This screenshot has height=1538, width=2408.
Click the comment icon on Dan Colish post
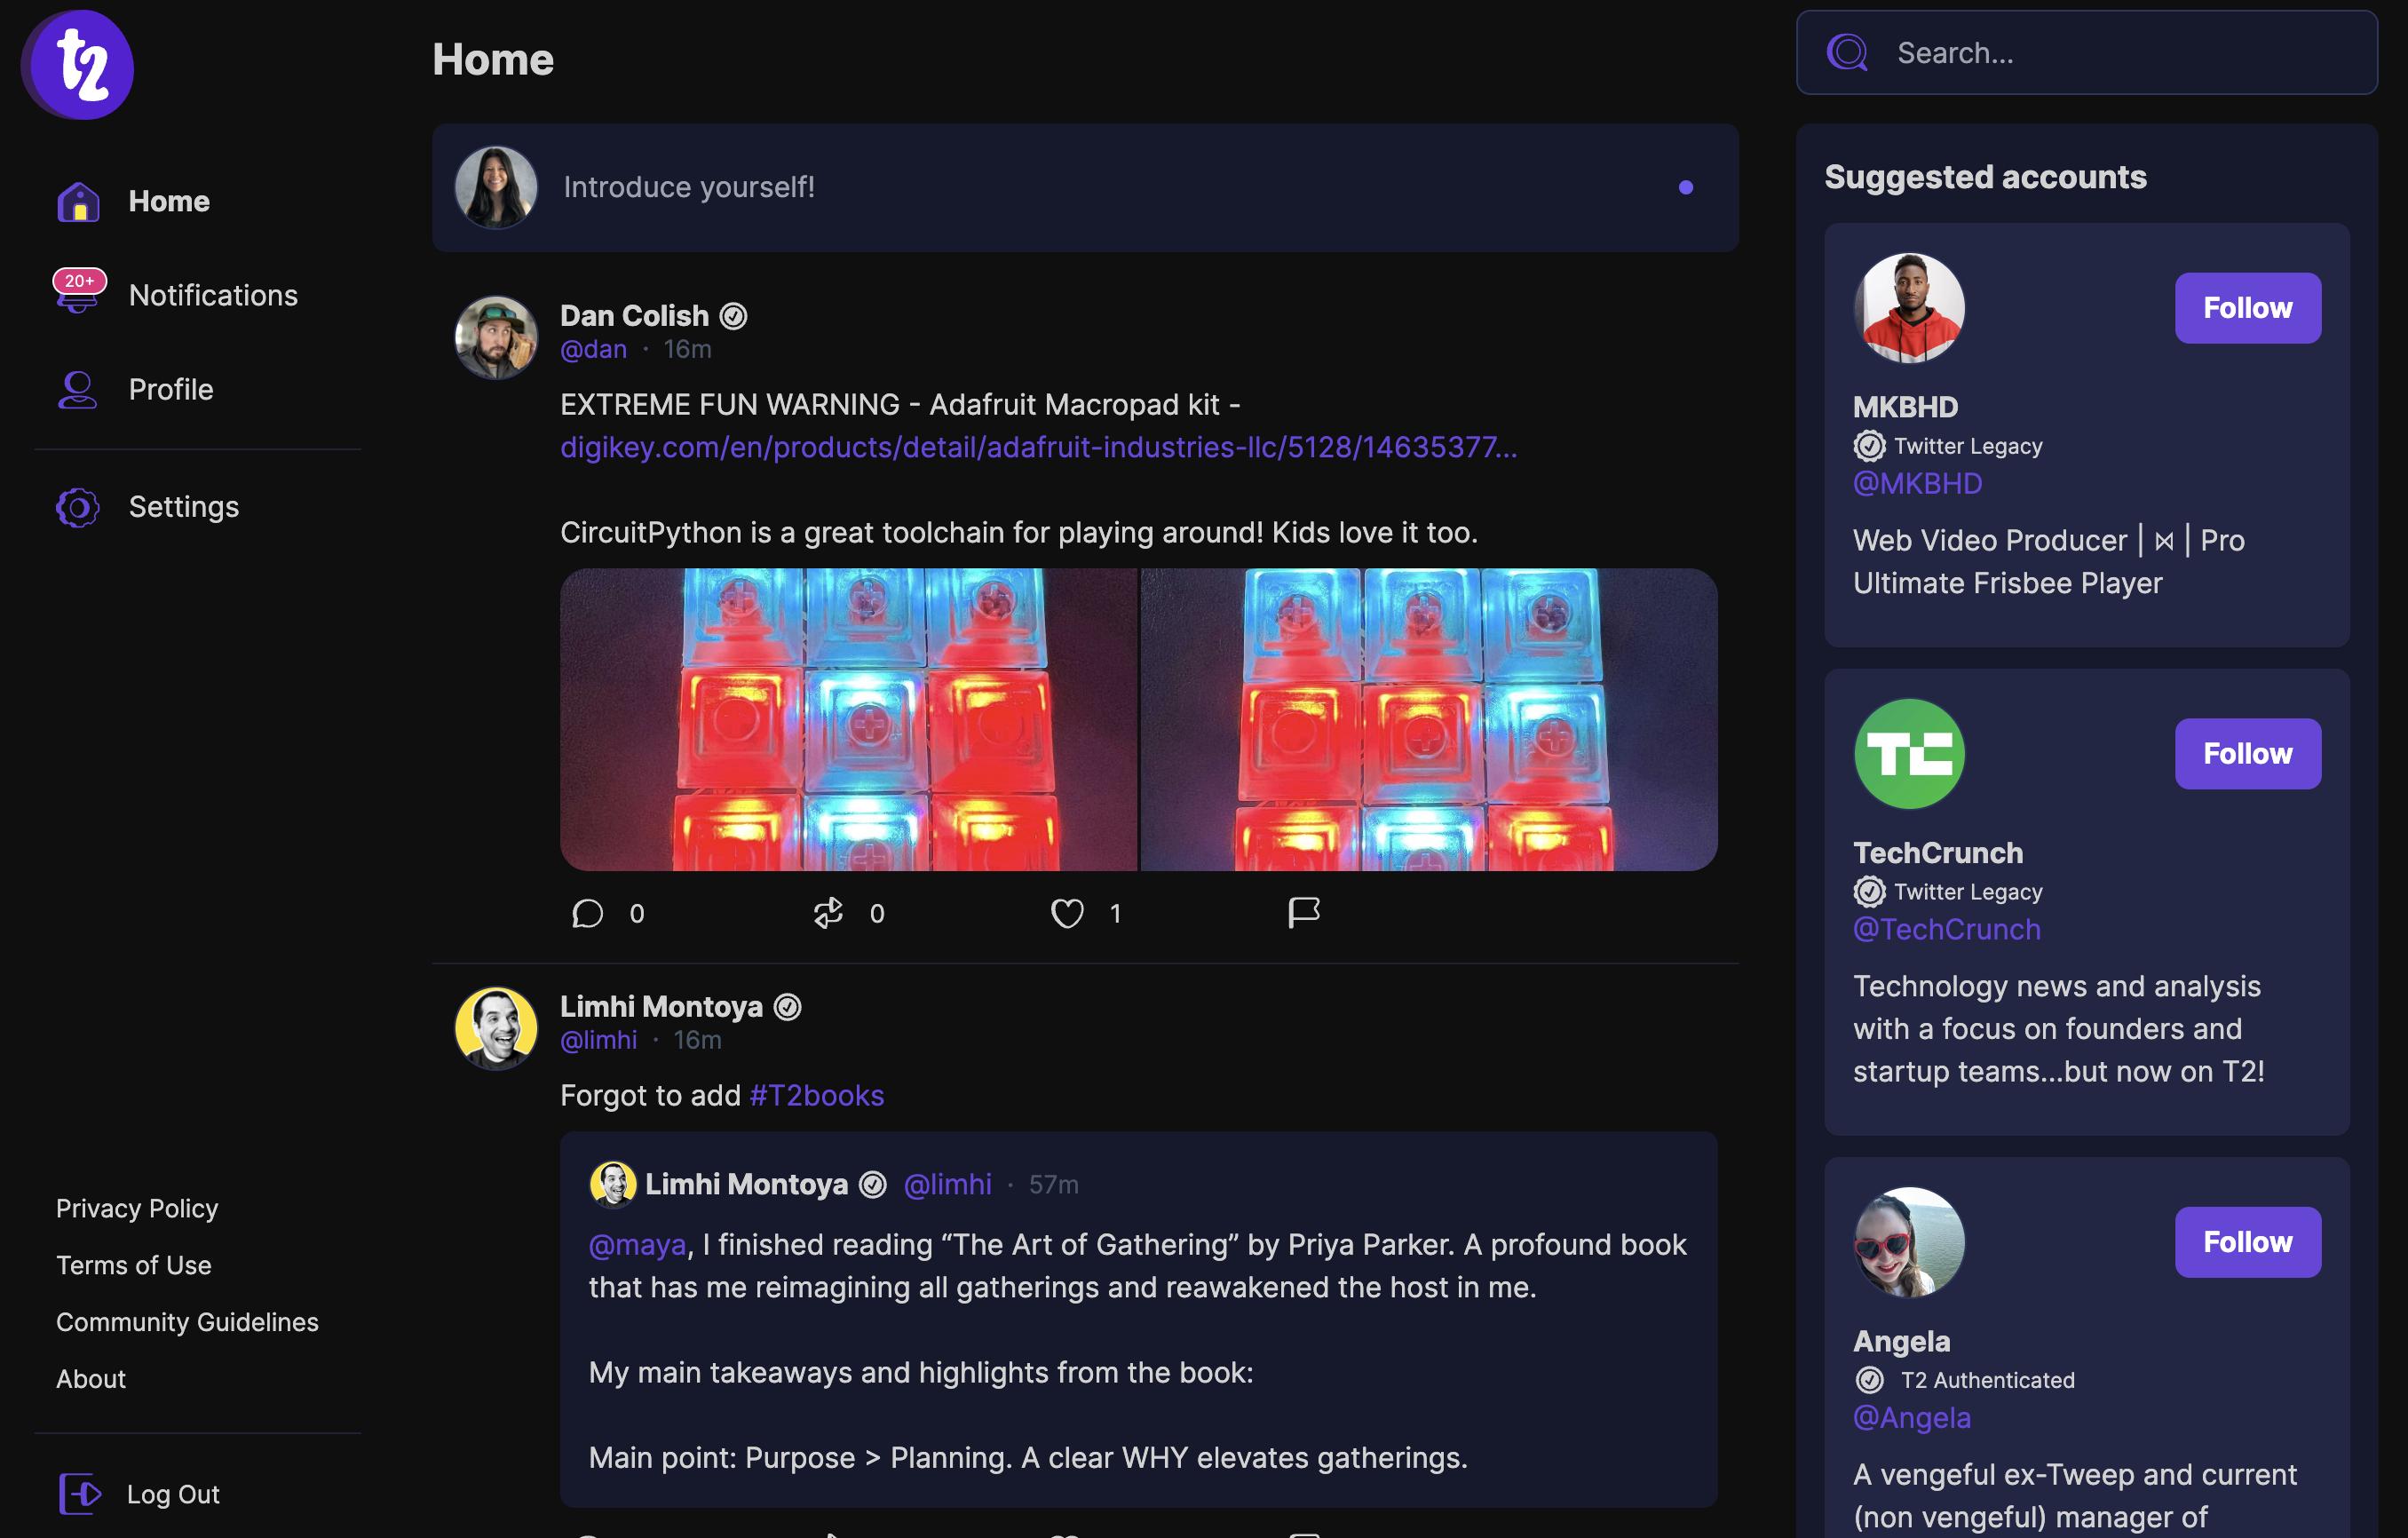tap(588, 913)
